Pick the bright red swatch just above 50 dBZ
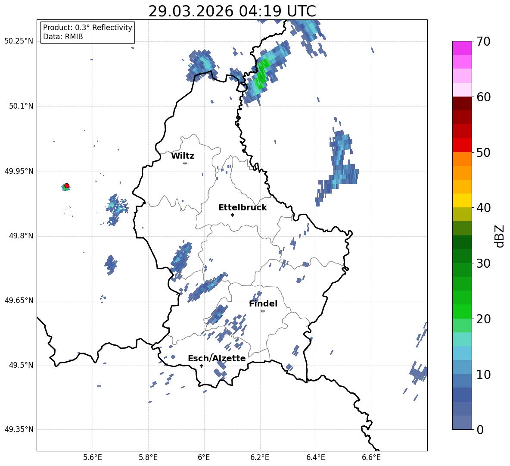The image size is (510, 466). [x=462, y=145]
